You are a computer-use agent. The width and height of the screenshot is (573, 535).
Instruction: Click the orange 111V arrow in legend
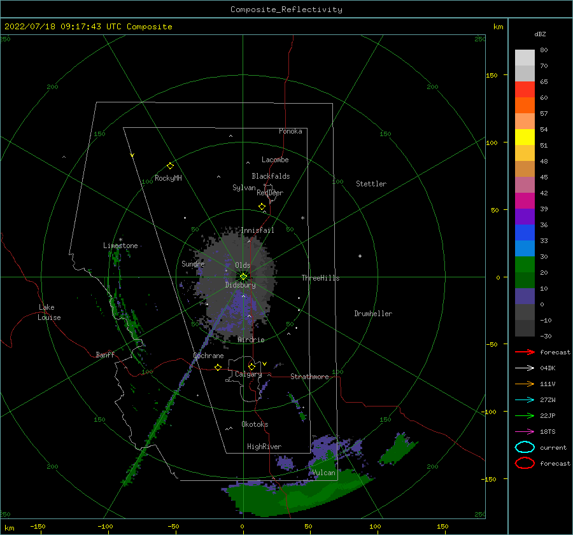point(525,384)
